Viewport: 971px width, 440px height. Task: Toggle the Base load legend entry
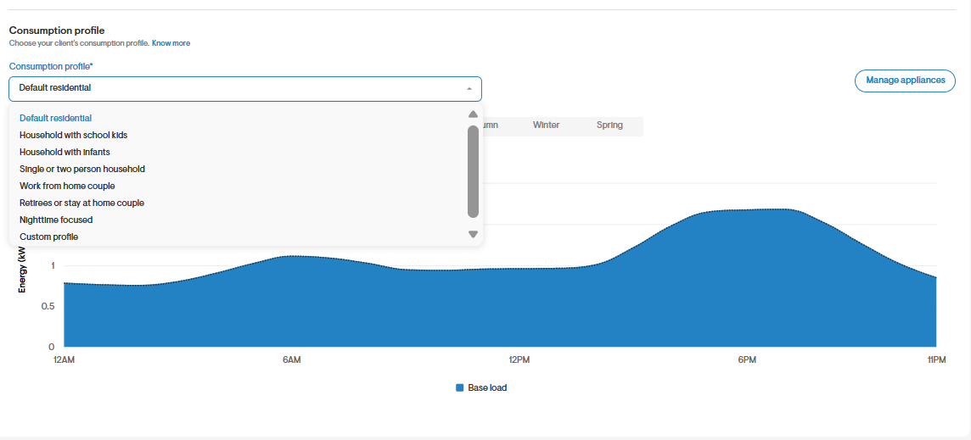tap(481, 388)
